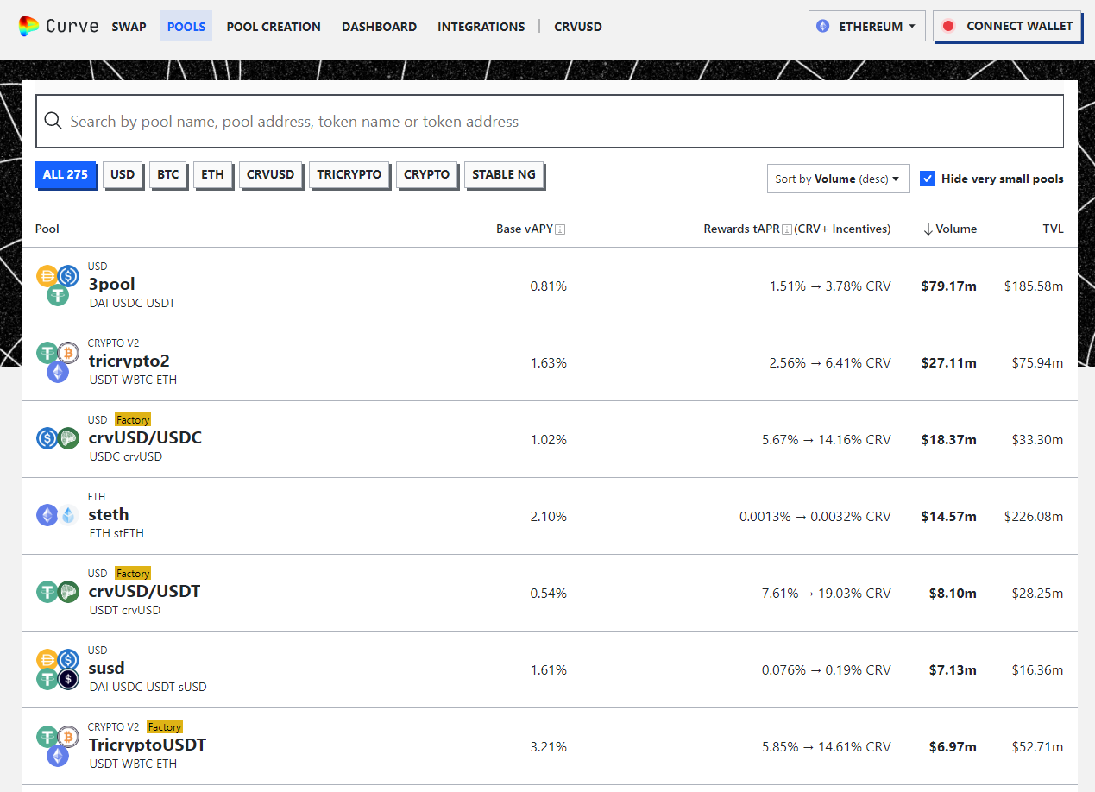Click tricrypto2 volume $27.11m

click(x=949, y=363)
